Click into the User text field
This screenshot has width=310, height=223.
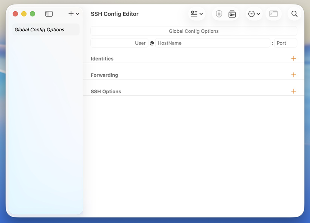pos(119,43)
